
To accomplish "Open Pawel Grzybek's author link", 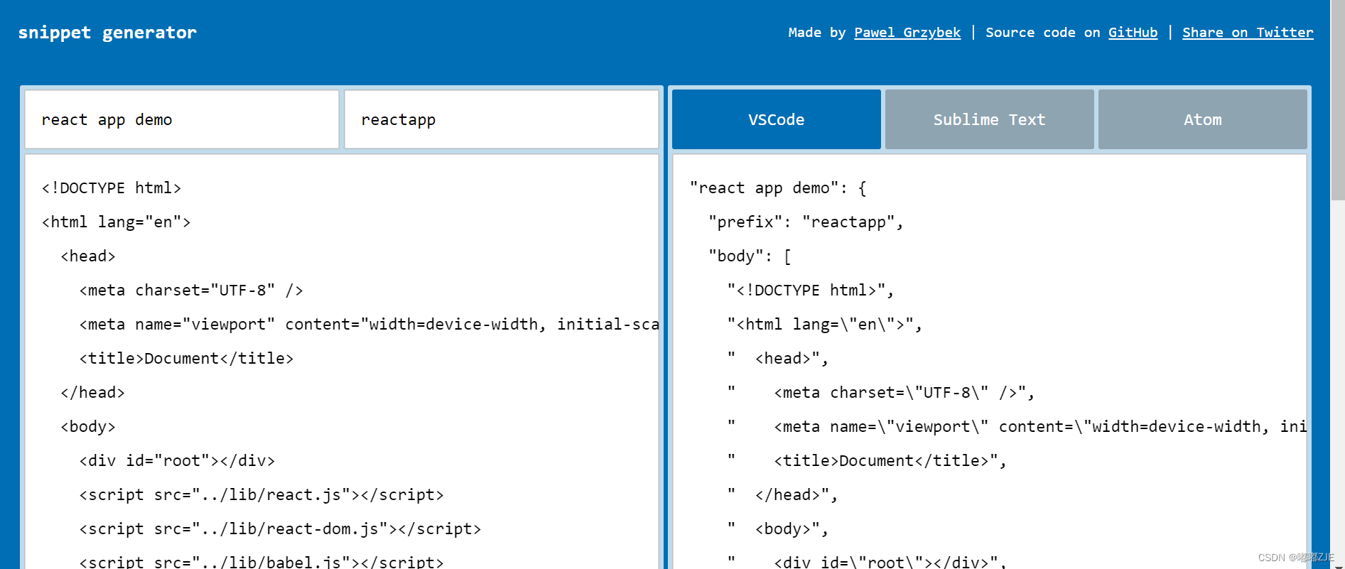I will click(x=907, y=33).
